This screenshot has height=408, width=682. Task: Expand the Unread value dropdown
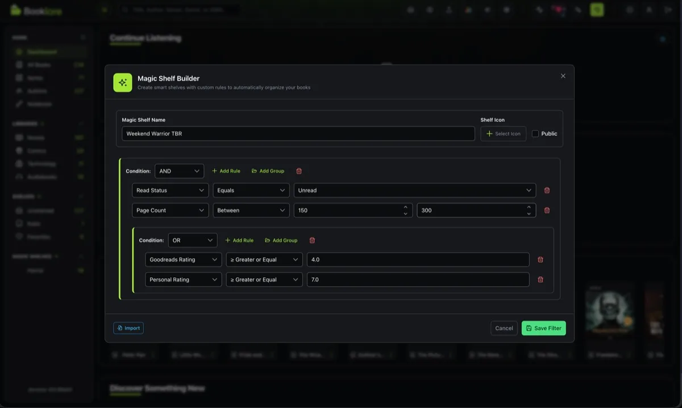tap(415, 191)
